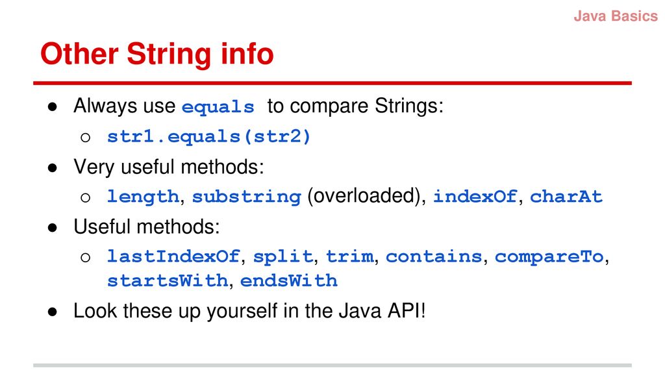This screenshot has width=665, height=374.
Task: Click the 'split' method name
Action: [x=283, y=257]
